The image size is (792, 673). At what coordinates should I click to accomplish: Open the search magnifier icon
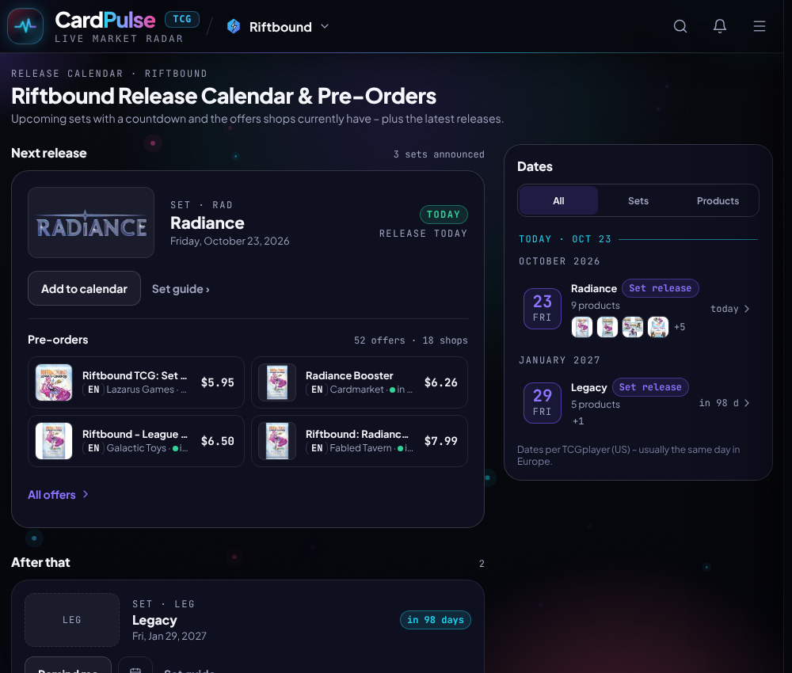pos(680,26)
